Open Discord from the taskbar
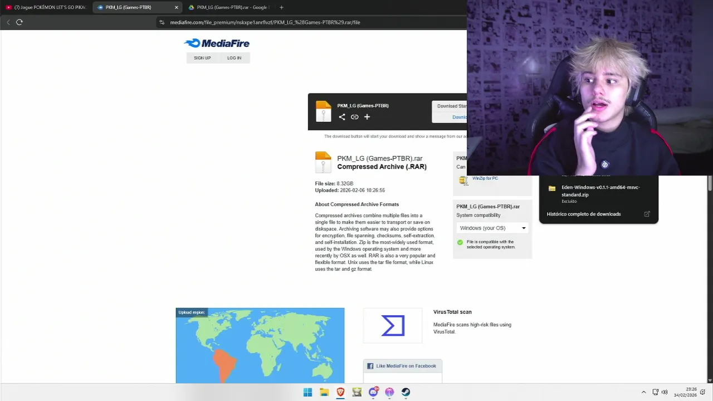The height and width of the screenshot is (401, 713). [373, 392]
